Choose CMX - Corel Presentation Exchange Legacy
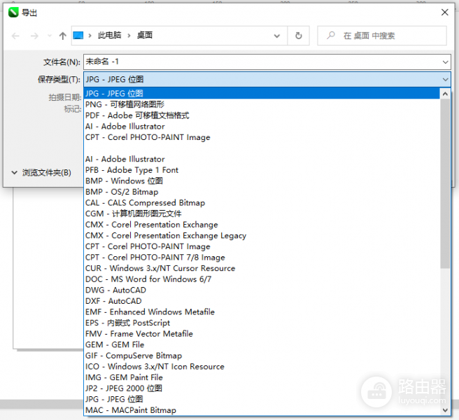459x420 pixels. click(262, 235)
